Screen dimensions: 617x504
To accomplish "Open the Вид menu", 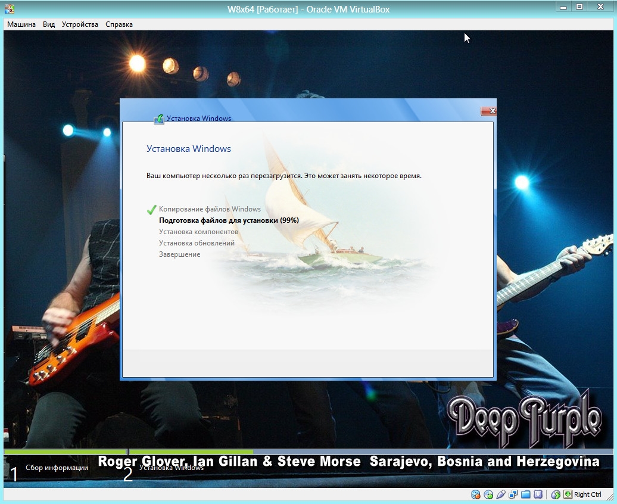I will coord(49,24).
